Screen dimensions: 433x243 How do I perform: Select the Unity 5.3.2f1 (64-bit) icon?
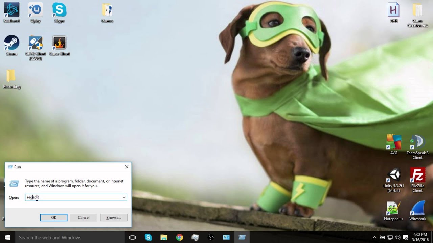394,180
